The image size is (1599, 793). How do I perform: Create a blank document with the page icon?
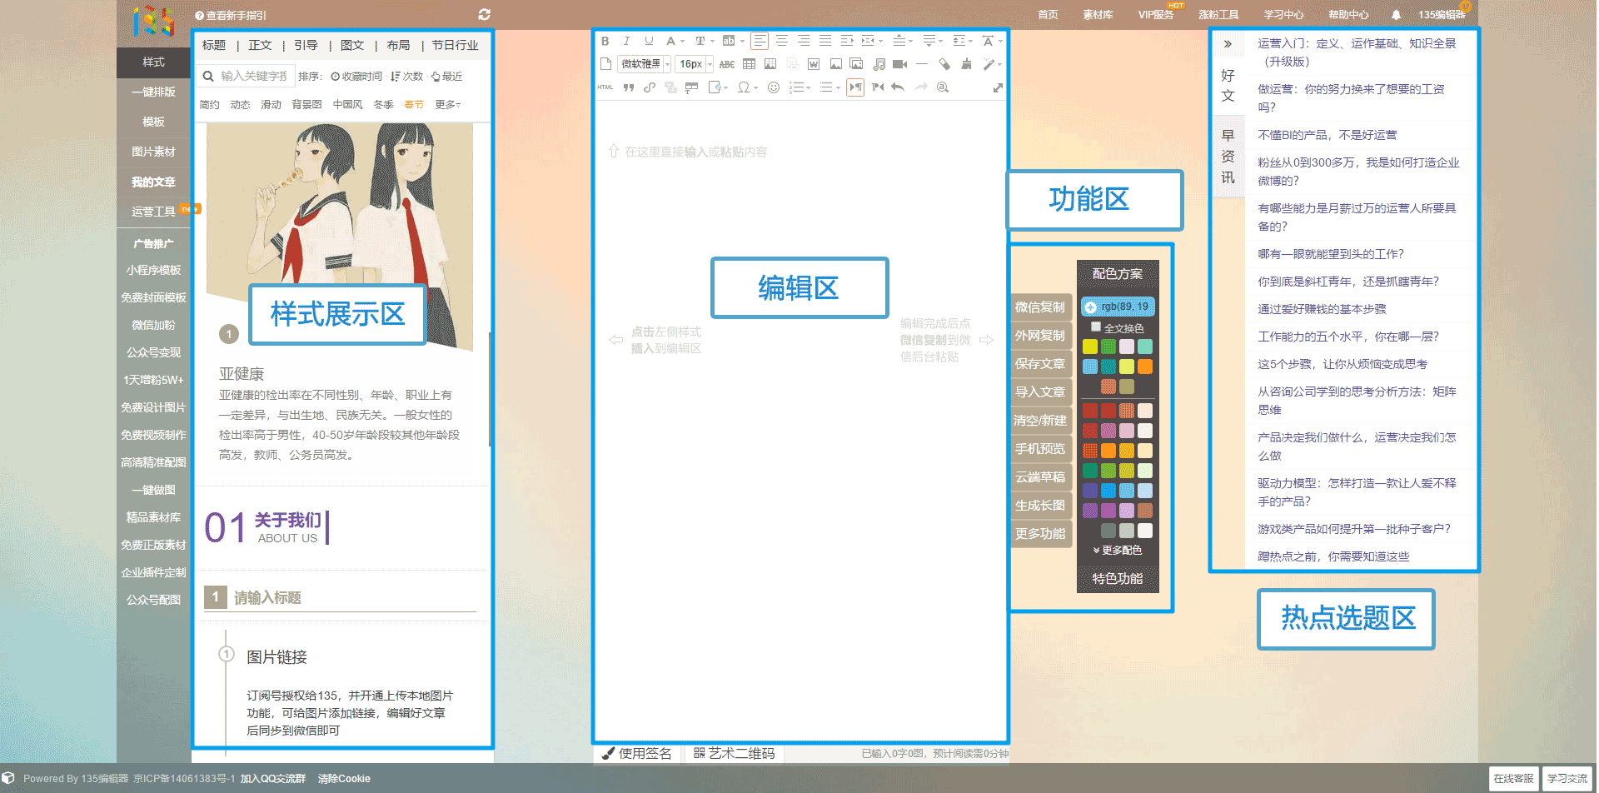pos(606,64)
